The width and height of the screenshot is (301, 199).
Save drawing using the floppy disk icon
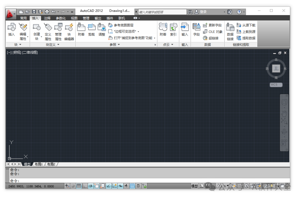pyautogui.click(x=34, y=12)
